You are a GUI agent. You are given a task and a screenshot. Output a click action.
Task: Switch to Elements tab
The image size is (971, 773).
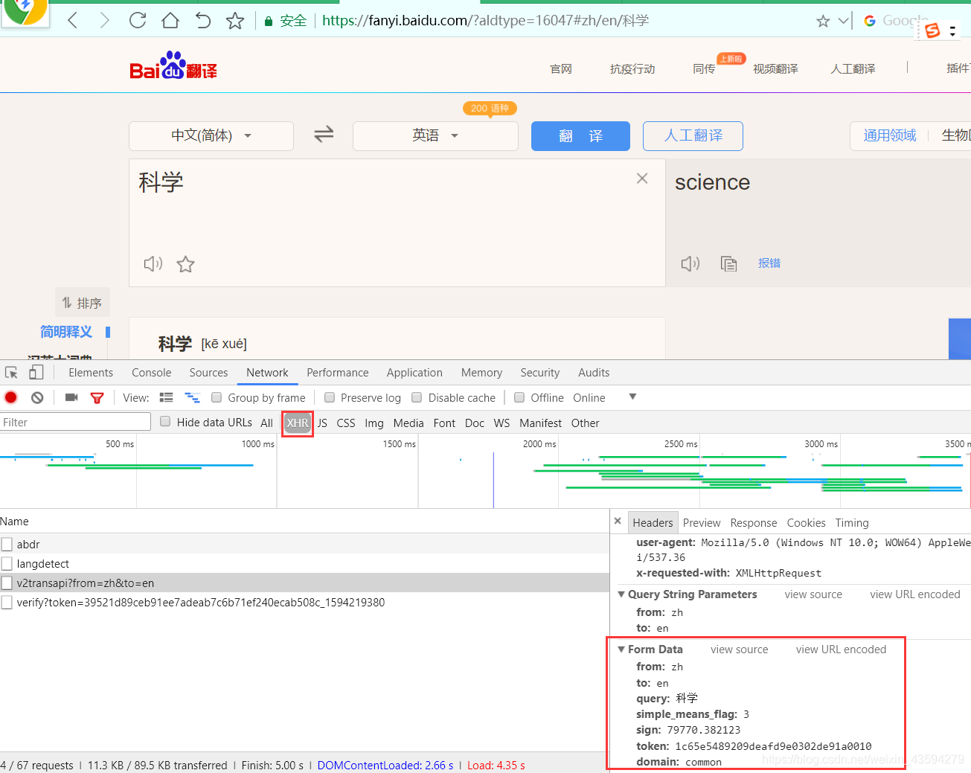[x=91, y=373]
